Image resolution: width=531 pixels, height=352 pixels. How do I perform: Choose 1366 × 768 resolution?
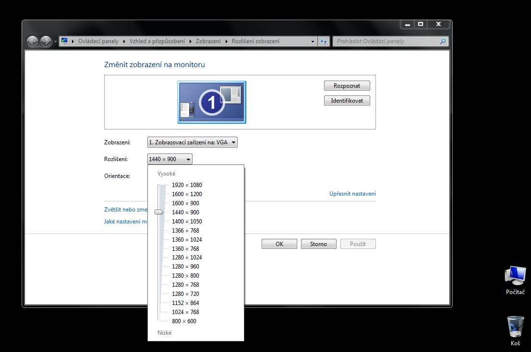[x=185, y=231]
